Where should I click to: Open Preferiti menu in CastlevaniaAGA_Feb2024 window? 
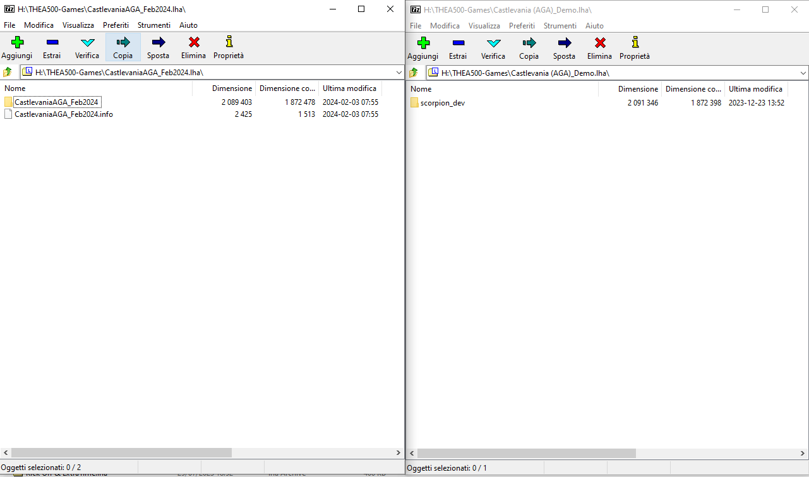tap(116, 25)
